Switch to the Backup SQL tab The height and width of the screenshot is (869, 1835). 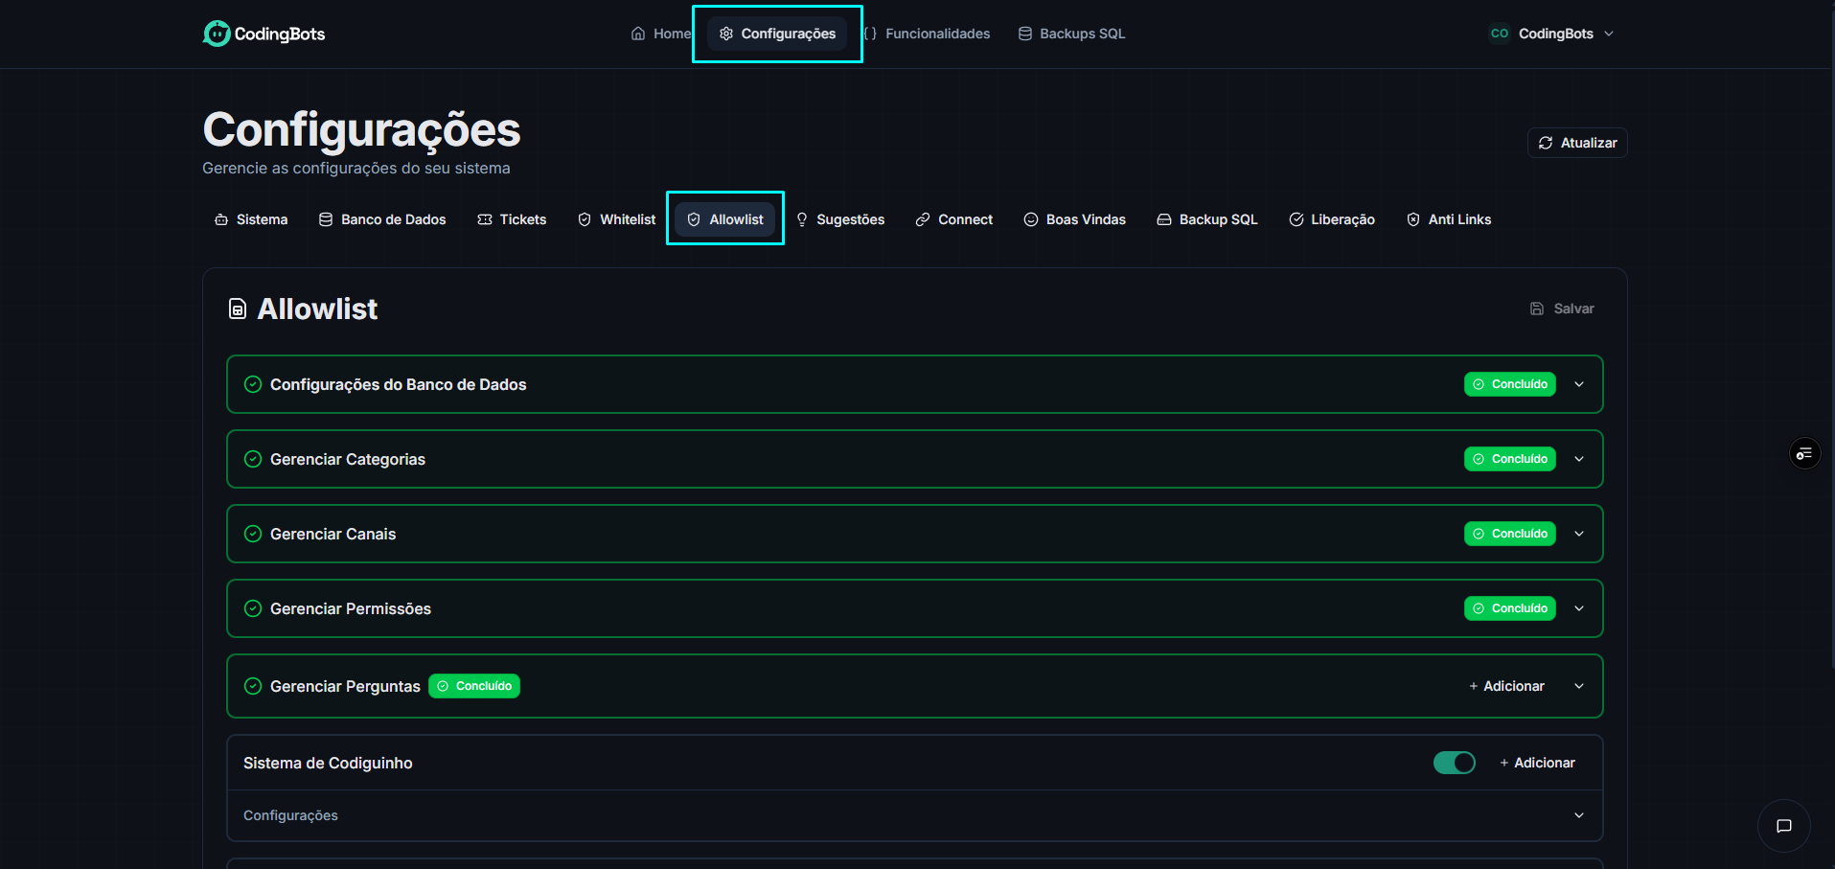[1207, 219]
